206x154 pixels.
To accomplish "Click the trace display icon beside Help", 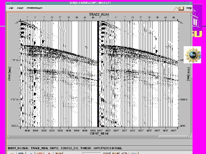I will click(x=179, y=8).
